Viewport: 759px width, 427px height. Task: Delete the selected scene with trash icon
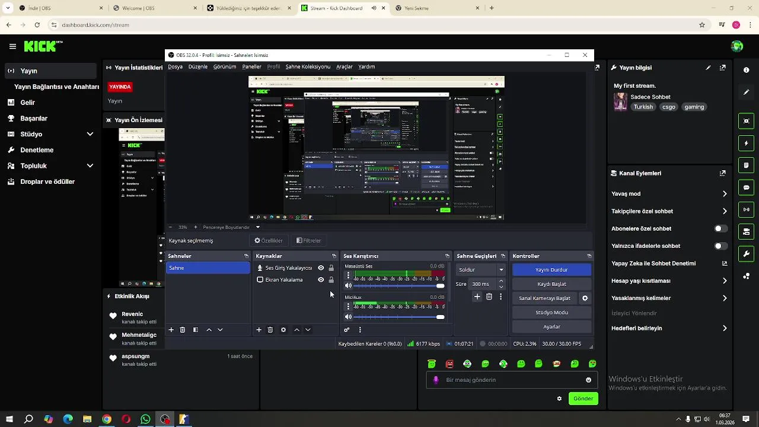coord(183,330)
